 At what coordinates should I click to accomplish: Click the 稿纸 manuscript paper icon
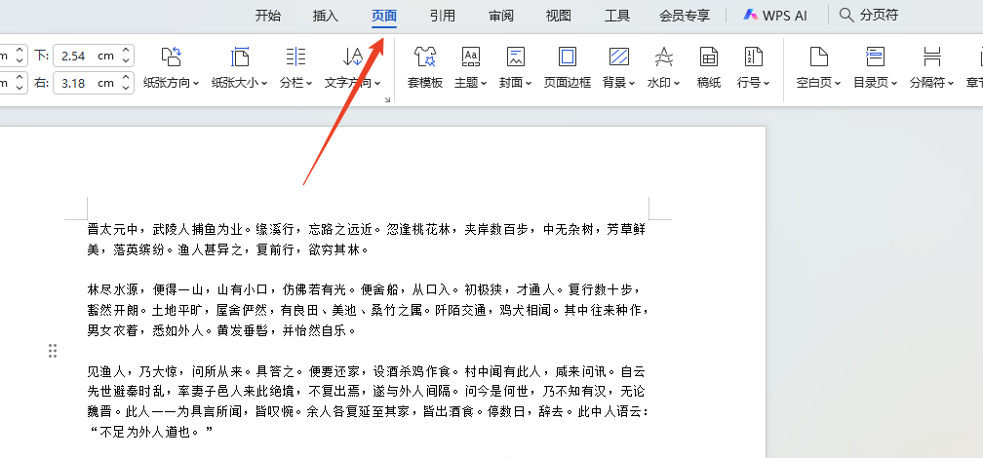(x=708, y=57)
